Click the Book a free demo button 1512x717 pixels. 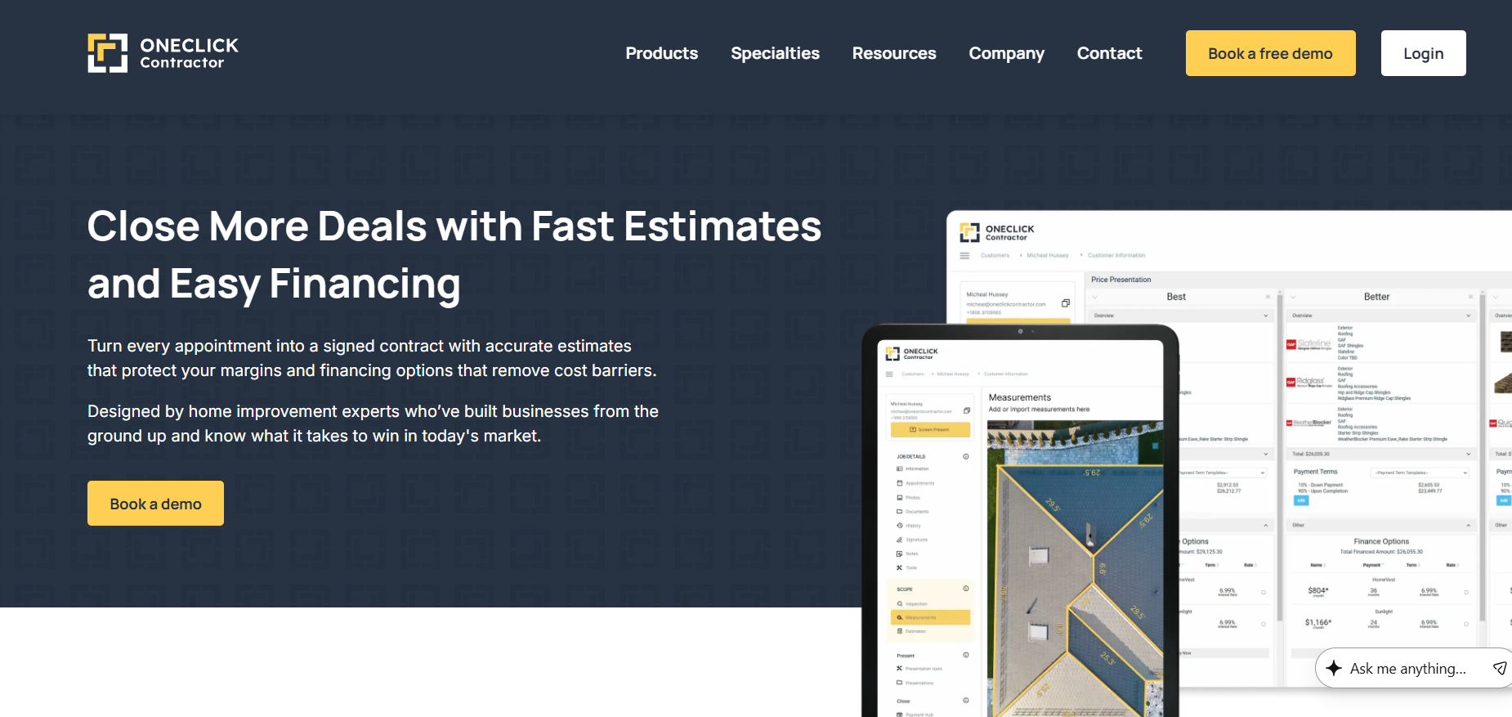(1270, 53)
